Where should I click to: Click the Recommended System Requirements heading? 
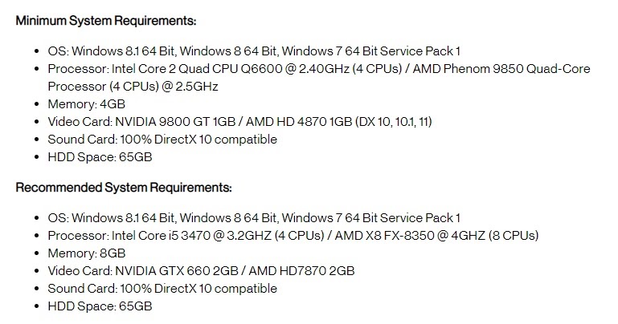124,187
